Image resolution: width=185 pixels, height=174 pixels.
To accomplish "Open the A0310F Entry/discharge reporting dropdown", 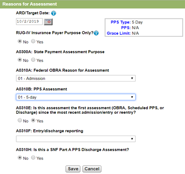I will tap(76, 139).
